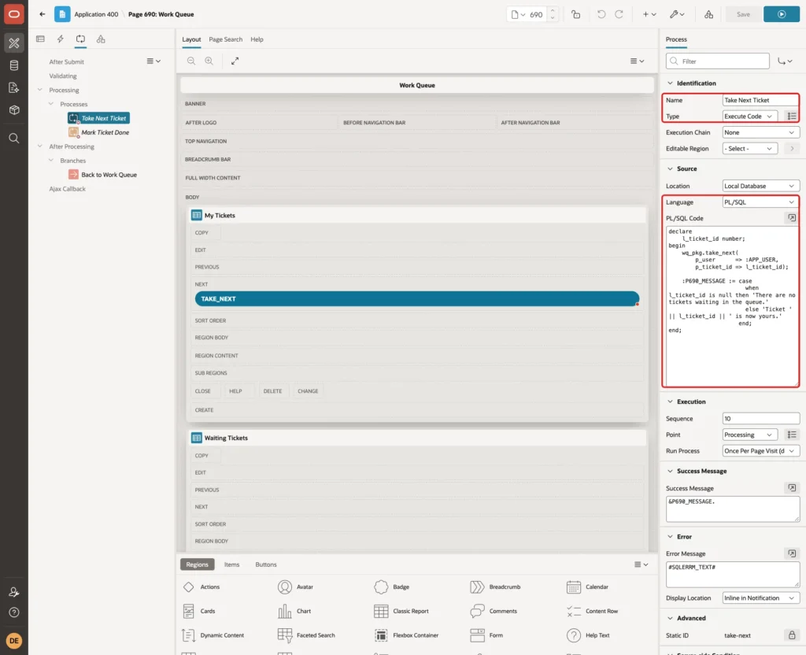
Task: Go back using the left arrow
Action: (x=43, y=14)
